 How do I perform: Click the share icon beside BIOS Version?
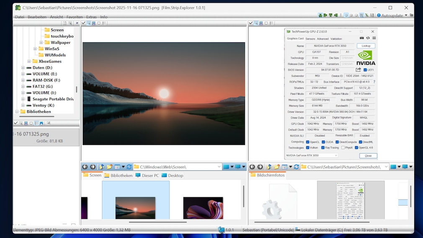[359, 70]
